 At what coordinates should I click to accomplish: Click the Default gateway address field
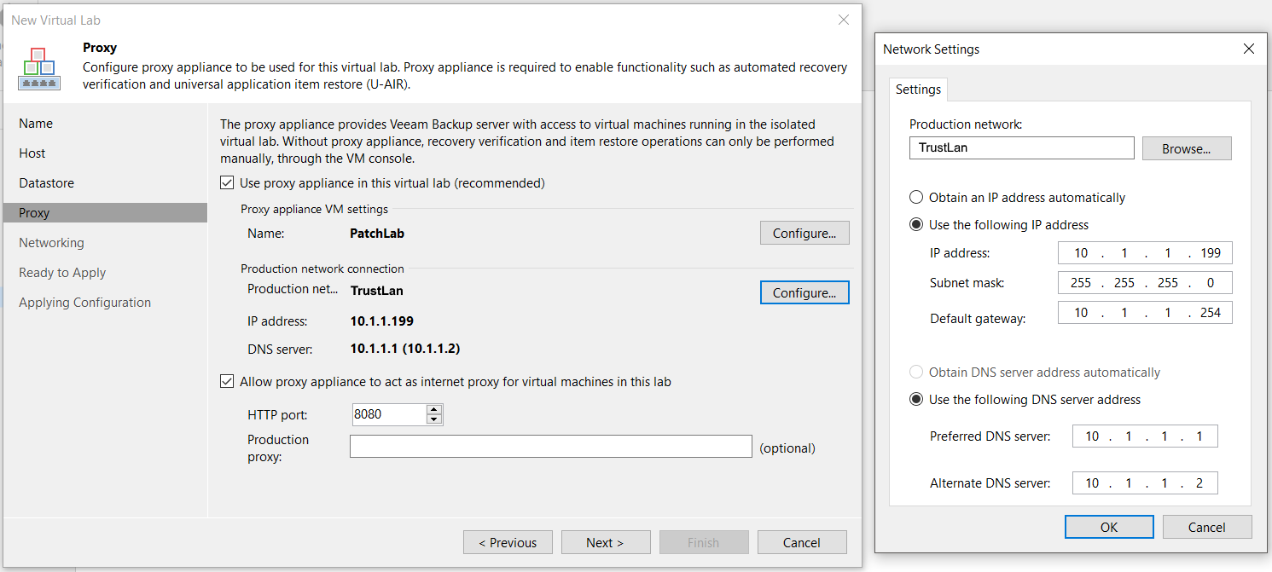pyautogui.click(x=1145, y=313)
